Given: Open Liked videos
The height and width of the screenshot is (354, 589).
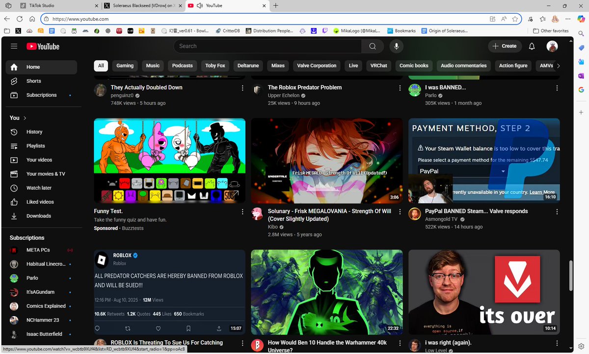Looking at the screenshot, I should [41, 202].
